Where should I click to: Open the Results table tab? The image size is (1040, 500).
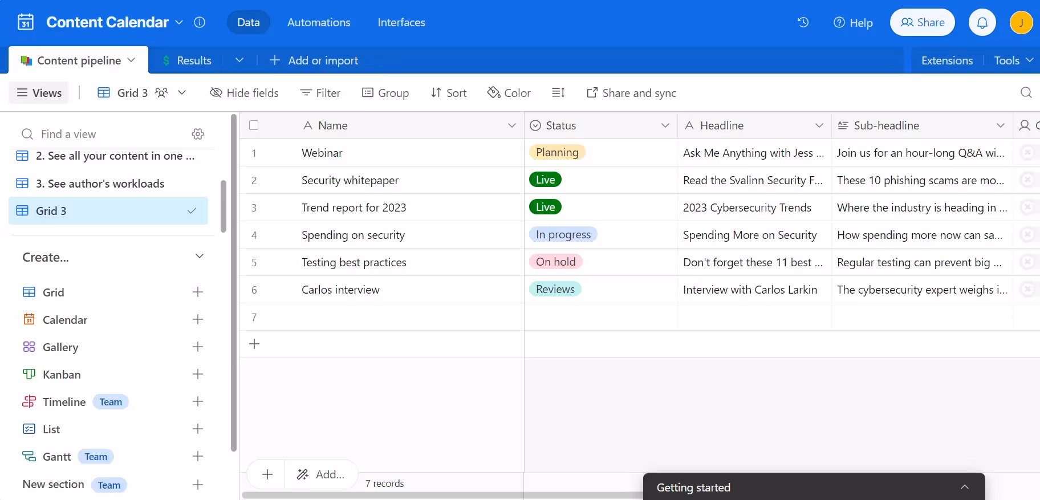187,60
